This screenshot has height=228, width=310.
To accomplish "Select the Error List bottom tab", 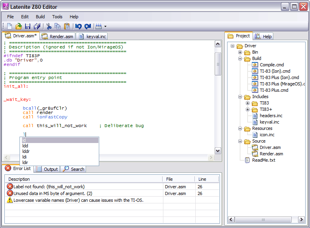I will click(18, 168).
